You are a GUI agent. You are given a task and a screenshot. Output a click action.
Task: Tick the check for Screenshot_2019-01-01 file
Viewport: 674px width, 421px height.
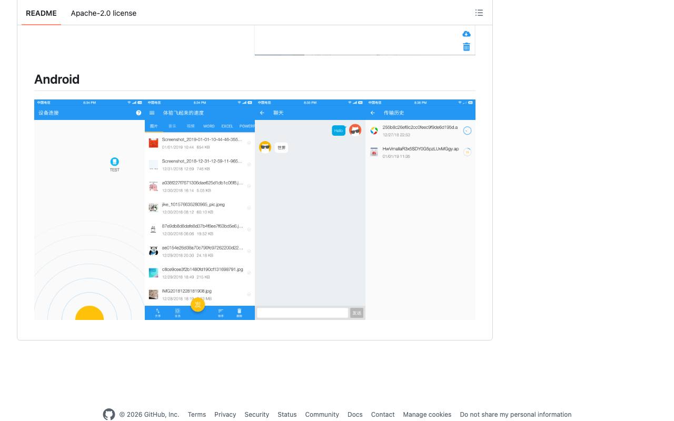point(249,143)
